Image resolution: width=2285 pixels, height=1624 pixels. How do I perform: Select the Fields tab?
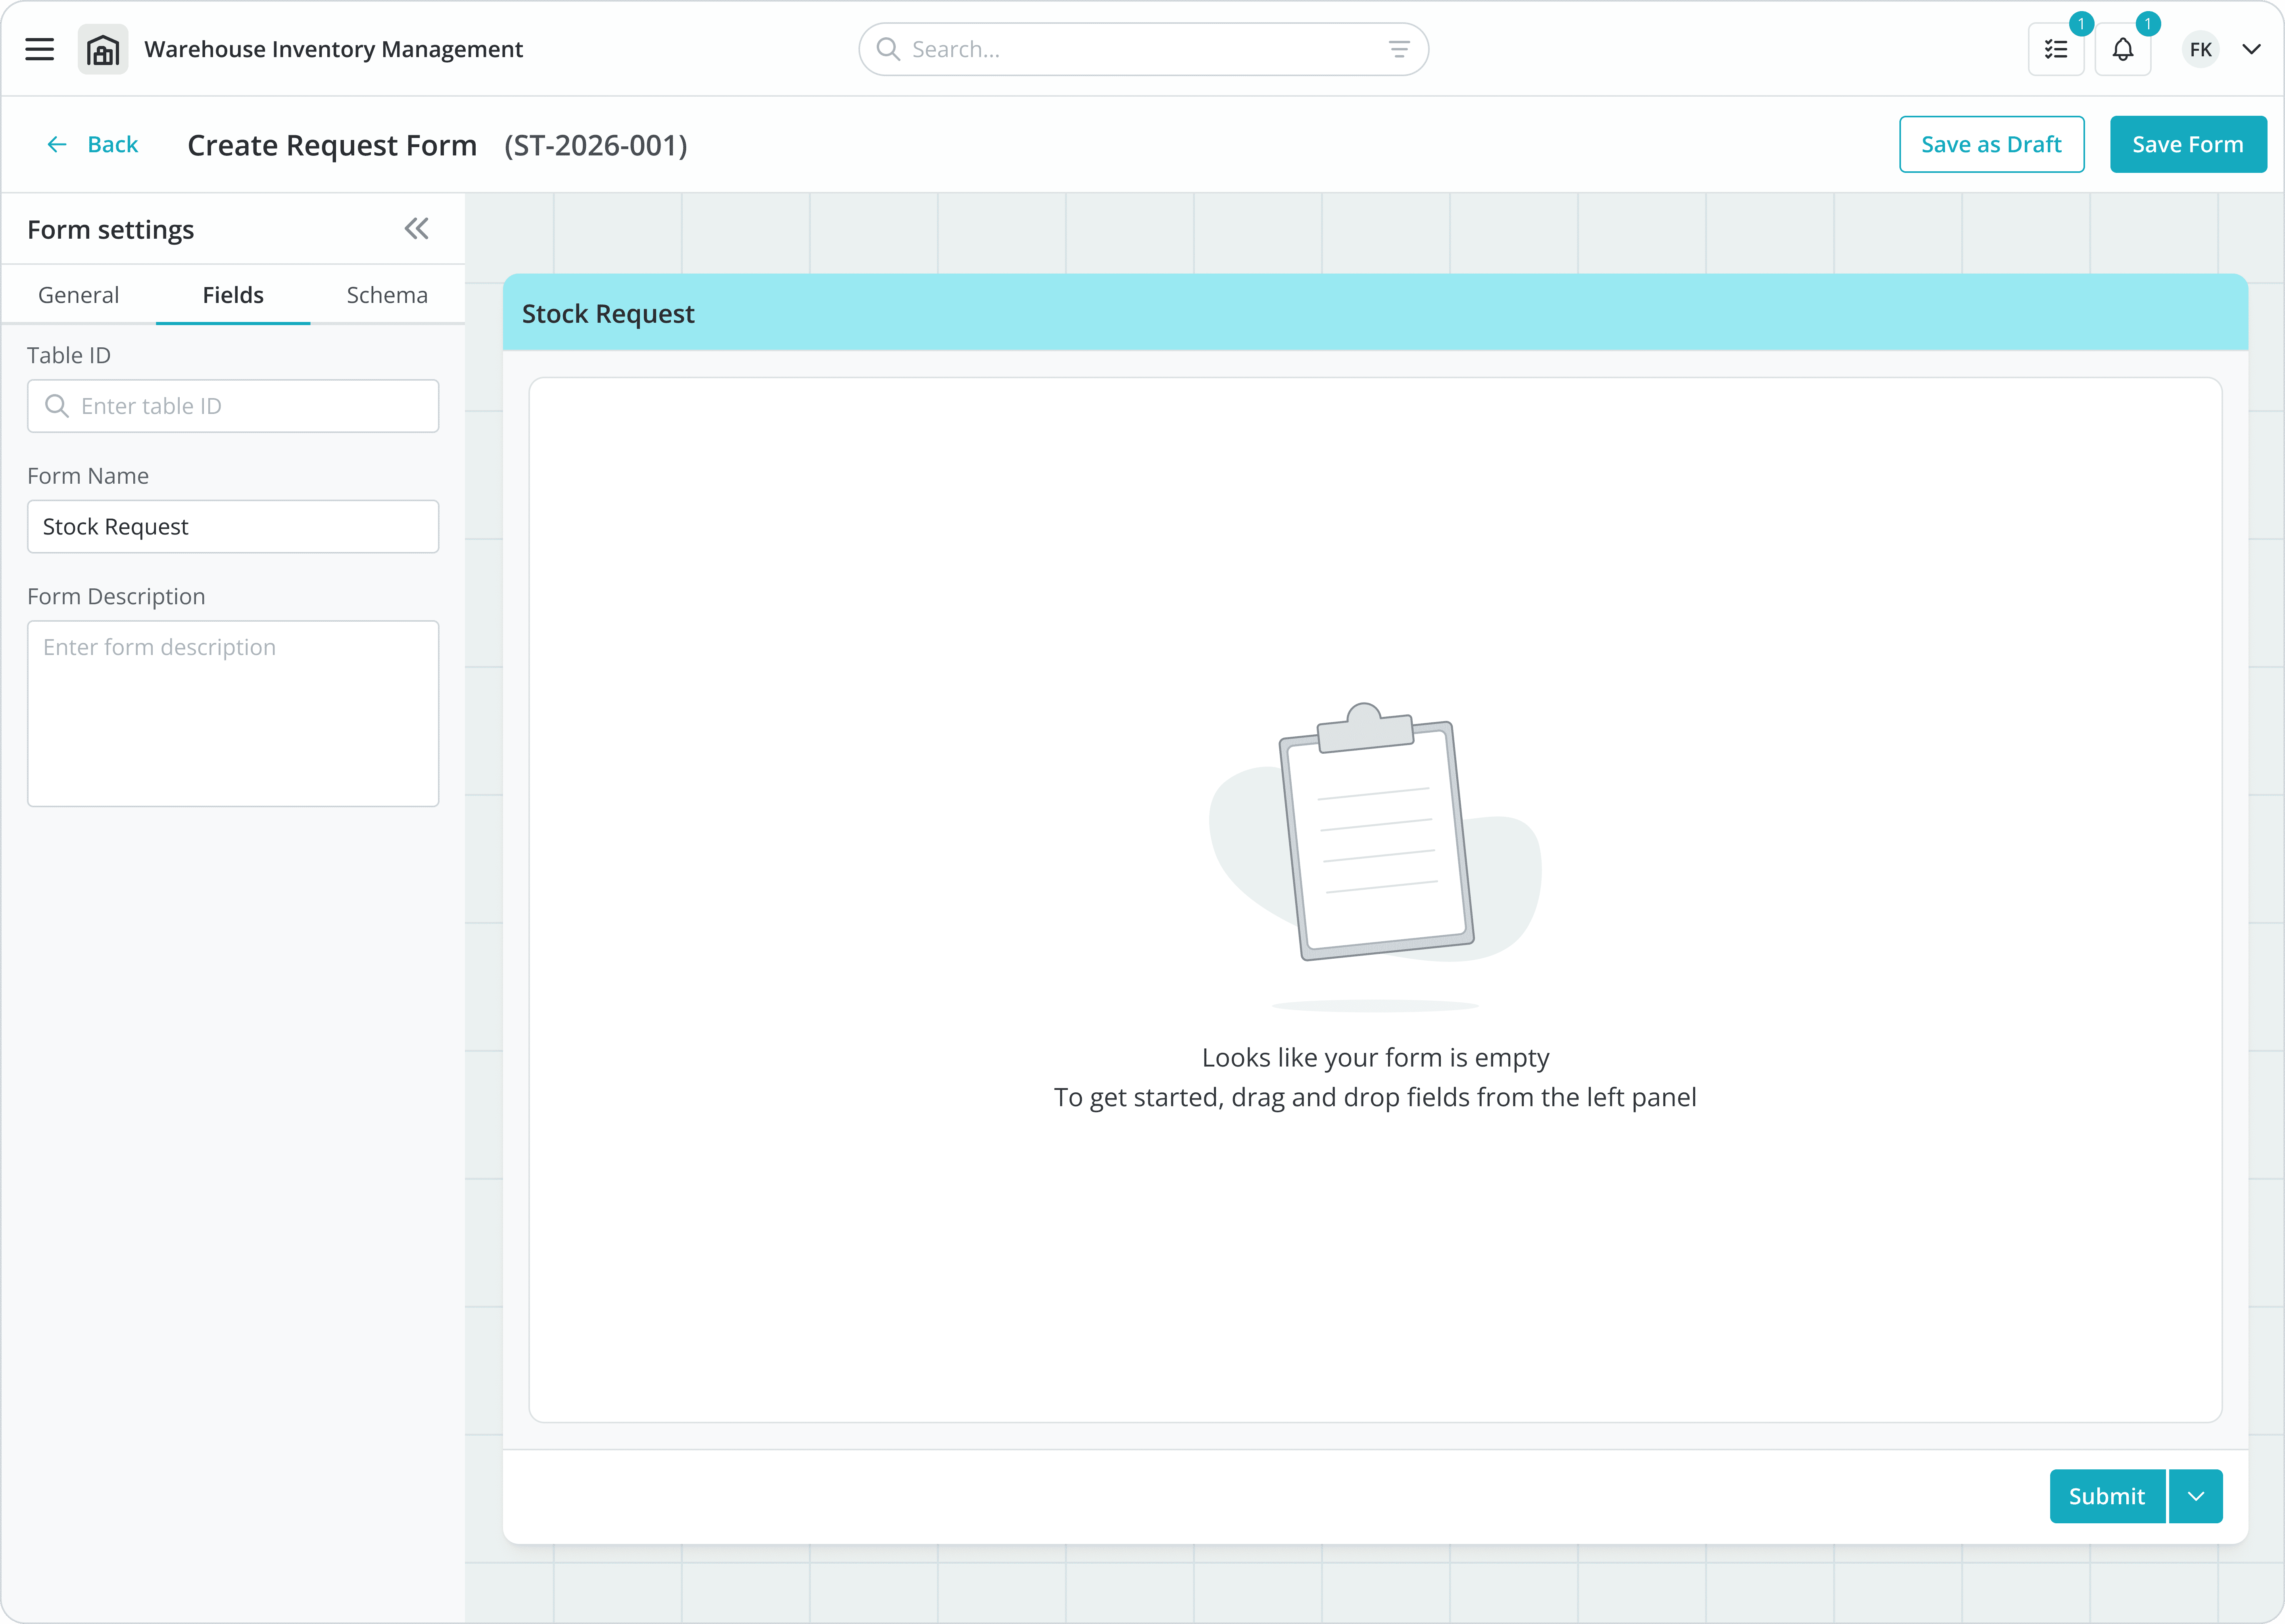pyautogui.click(x=233, y=295)
